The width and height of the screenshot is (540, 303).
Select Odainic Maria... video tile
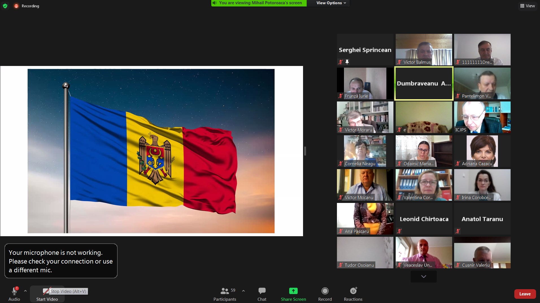[424, 151]
